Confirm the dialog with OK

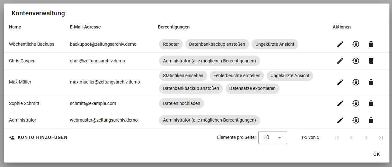tap(377, 154)
